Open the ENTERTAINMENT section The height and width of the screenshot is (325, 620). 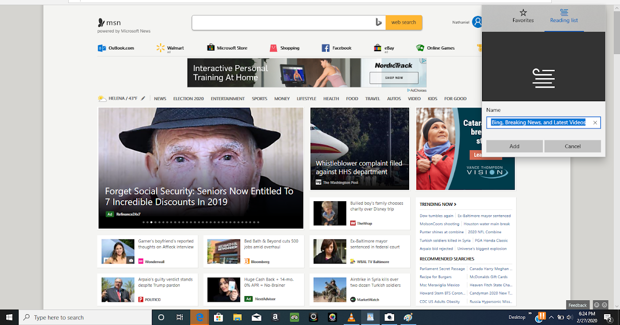(228, 99)
